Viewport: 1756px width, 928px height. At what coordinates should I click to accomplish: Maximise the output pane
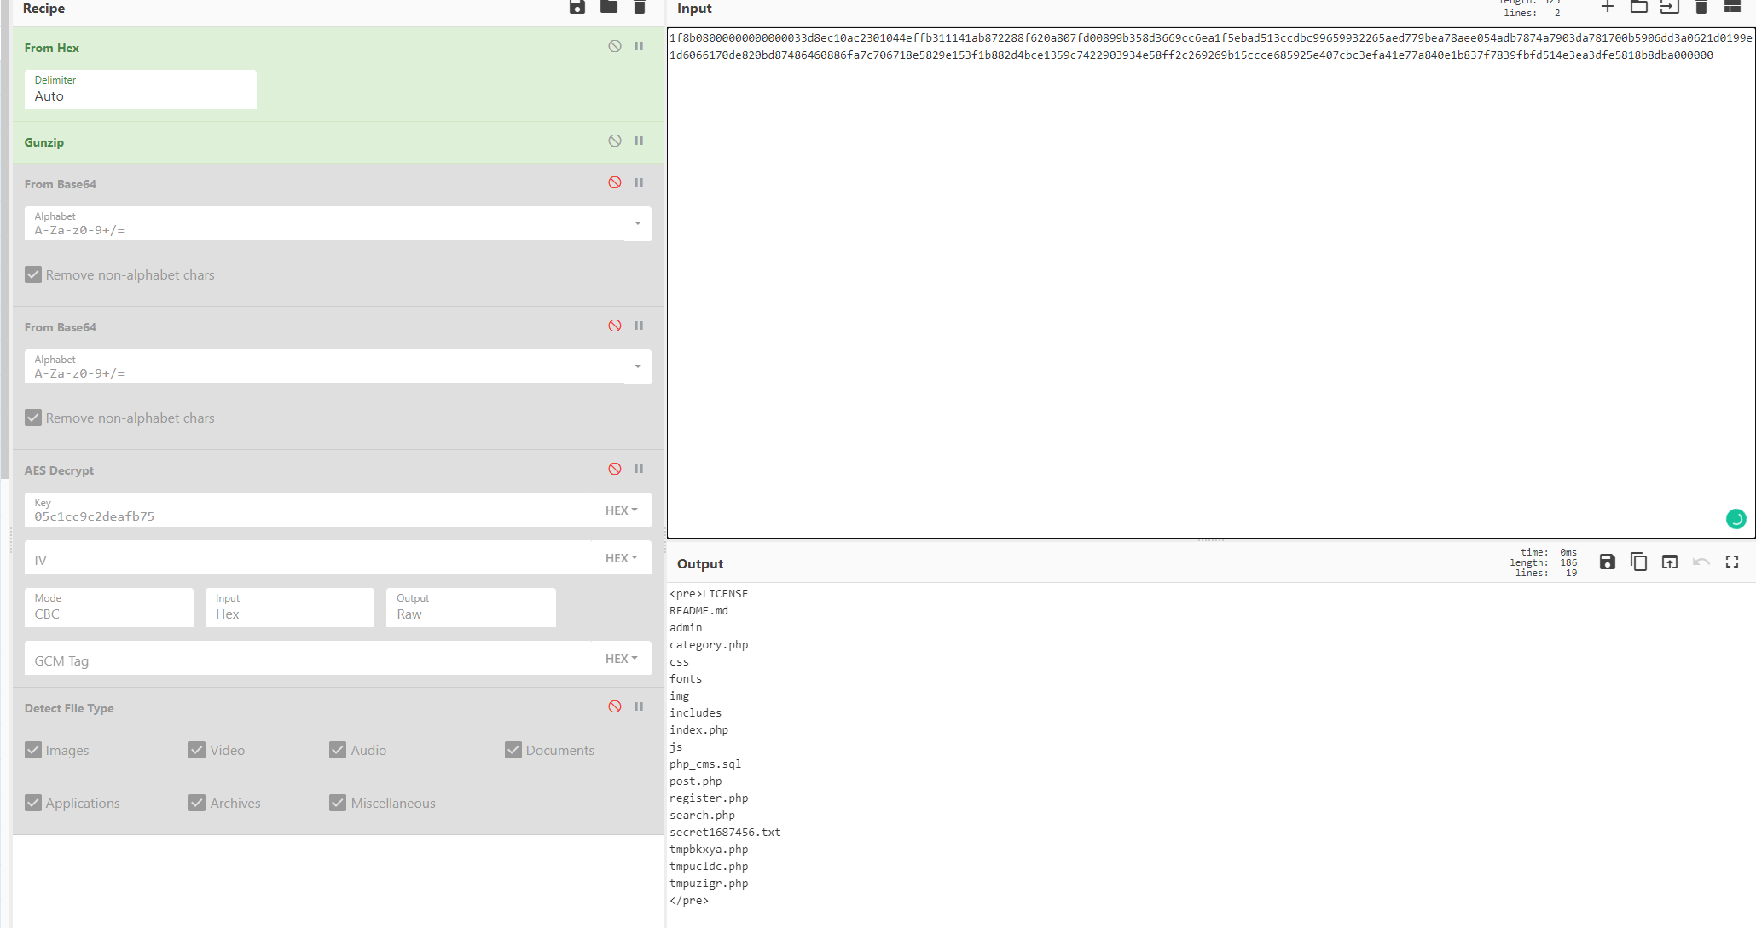1731,562
